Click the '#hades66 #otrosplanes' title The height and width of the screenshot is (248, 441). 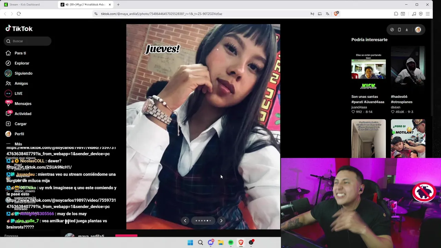[x=402, y=99]
